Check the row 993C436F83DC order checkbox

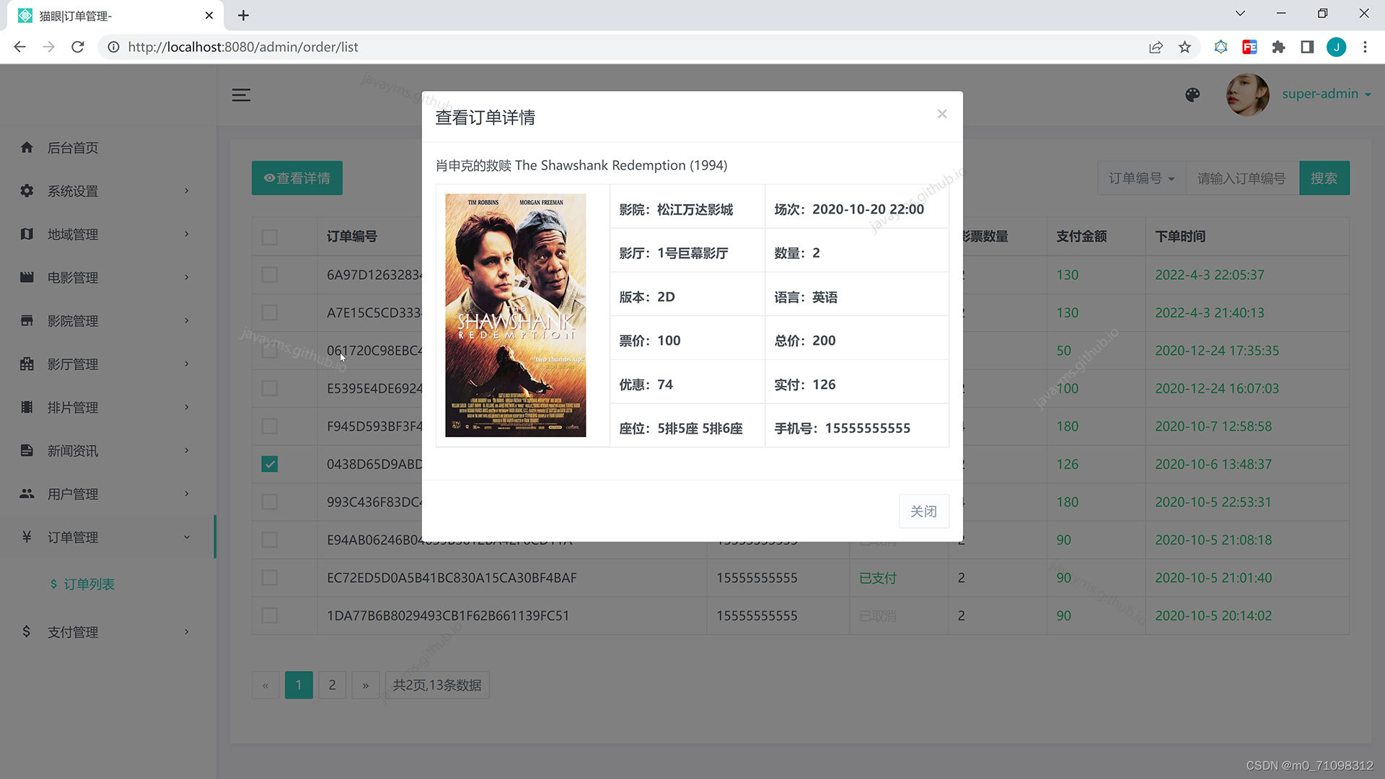click(x=270, y=502)
